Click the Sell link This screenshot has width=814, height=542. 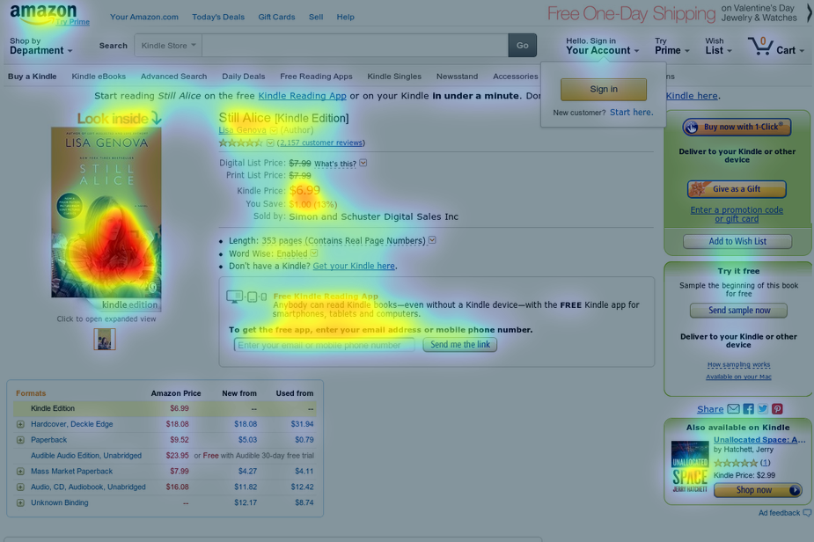pos(316,17)
